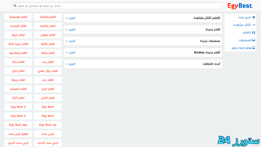The height and width of the screenshot is (147, 261).
Task: Focus the movie search input field
Action: coord(117,6)
